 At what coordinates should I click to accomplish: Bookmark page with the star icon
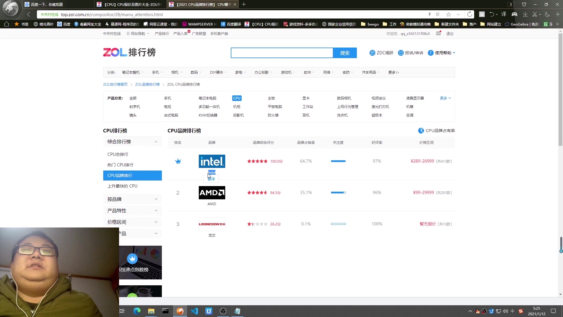coord(448,14)
